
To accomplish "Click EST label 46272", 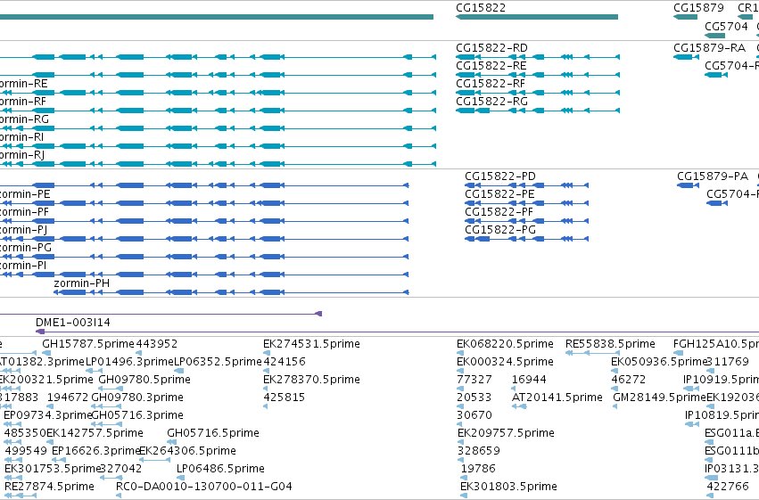I will coord(628,380).
